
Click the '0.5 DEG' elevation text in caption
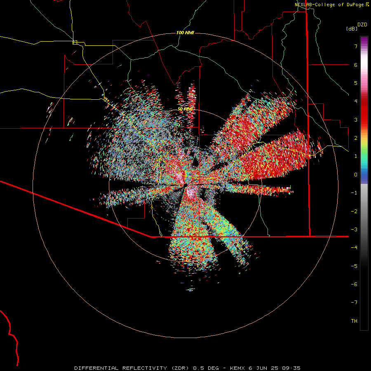[x=206, y=368]
